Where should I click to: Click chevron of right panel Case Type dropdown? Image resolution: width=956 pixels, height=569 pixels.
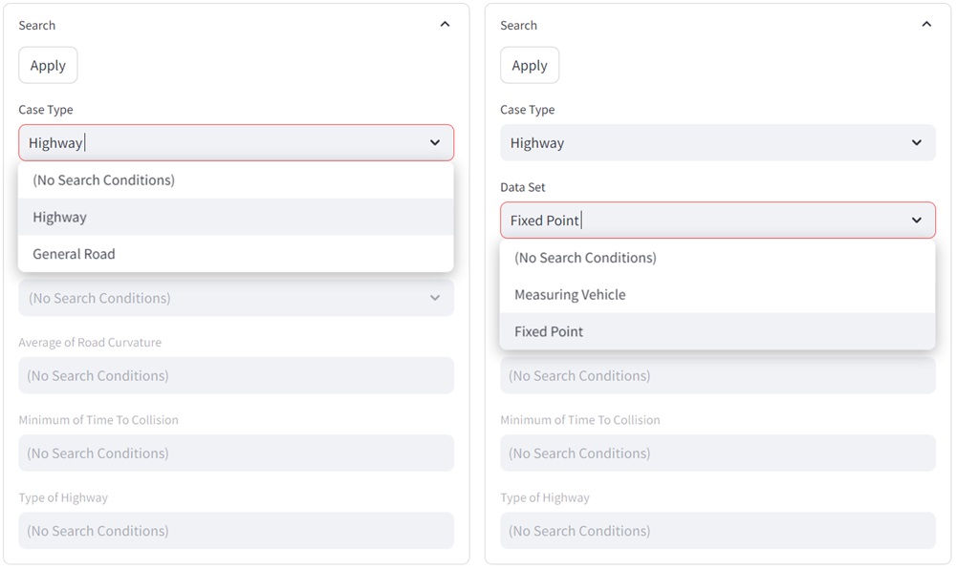click(x=917, y=143)
